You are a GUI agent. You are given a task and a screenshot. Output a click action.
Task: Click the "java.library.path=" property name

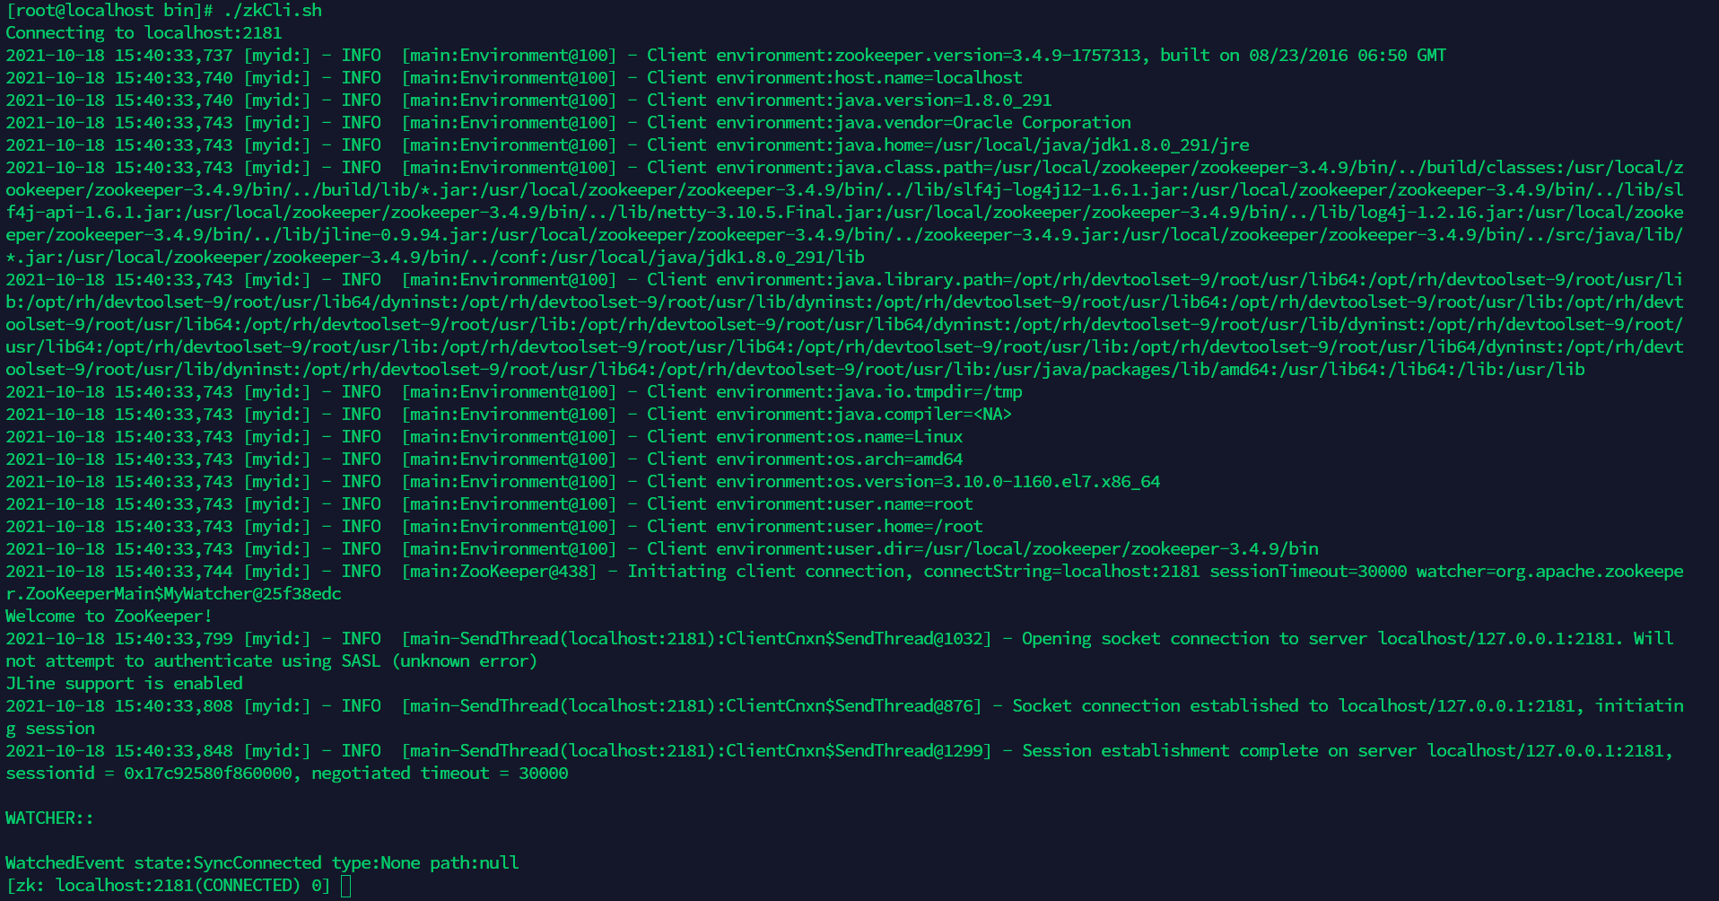pos(923,280)
